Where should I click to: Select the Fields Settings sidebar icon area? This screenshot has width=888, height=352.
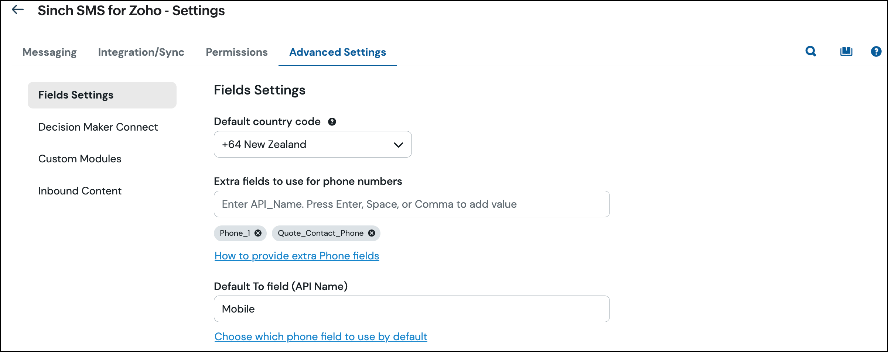76,95
